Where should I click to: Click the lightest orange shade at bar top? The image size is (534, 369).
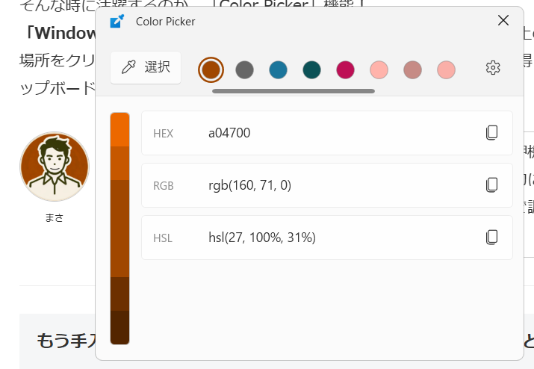pyautogui.click(x=120, y=129)
